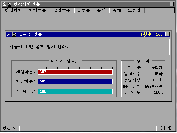Click the practice sentence 겨울이 오면 봄도 멀지 않다.
Screen dimensions: 177x133
pyautogui.click(x=38, y=47)
